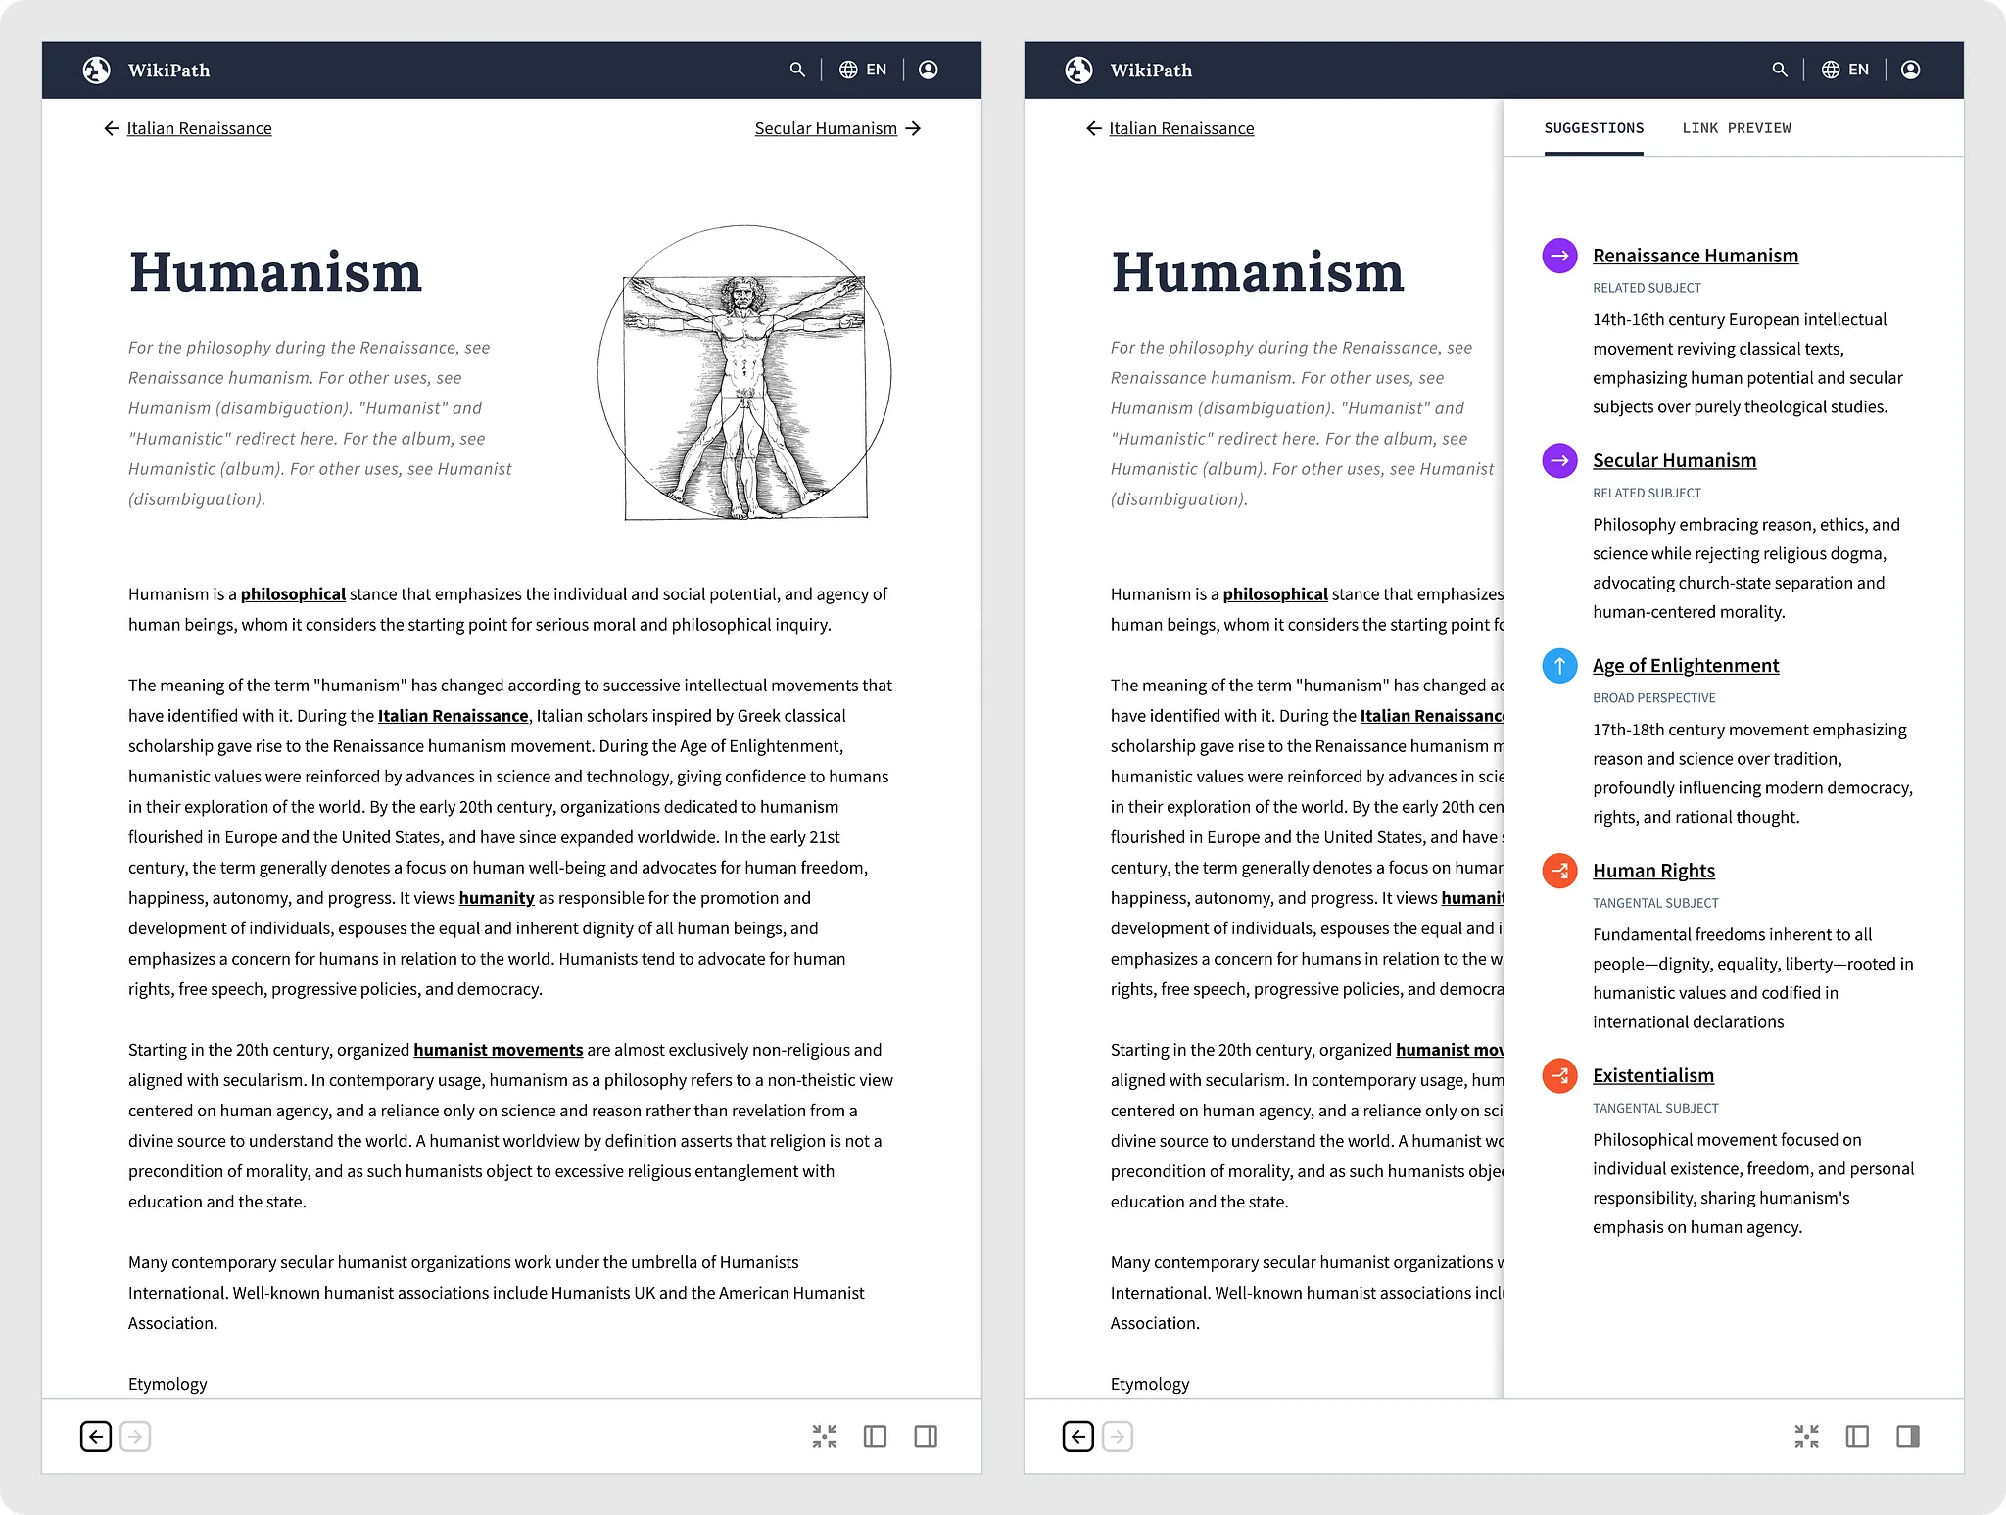Toggle the left sidebar layout control
The width and height of the screenshot is (2006, 1515).
[875, 1436]
